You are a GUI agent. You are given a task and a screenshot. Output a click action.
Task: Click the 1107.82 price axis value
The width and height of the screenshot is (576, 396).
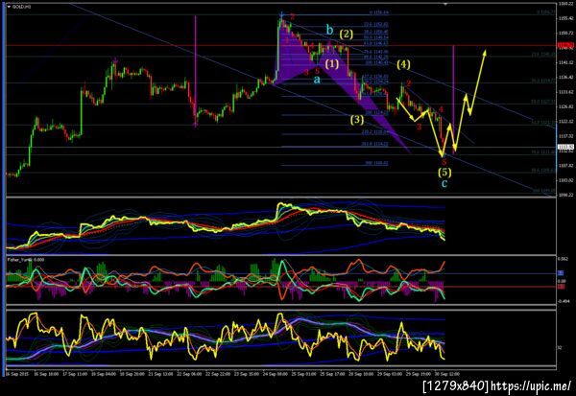pos(566,166)
